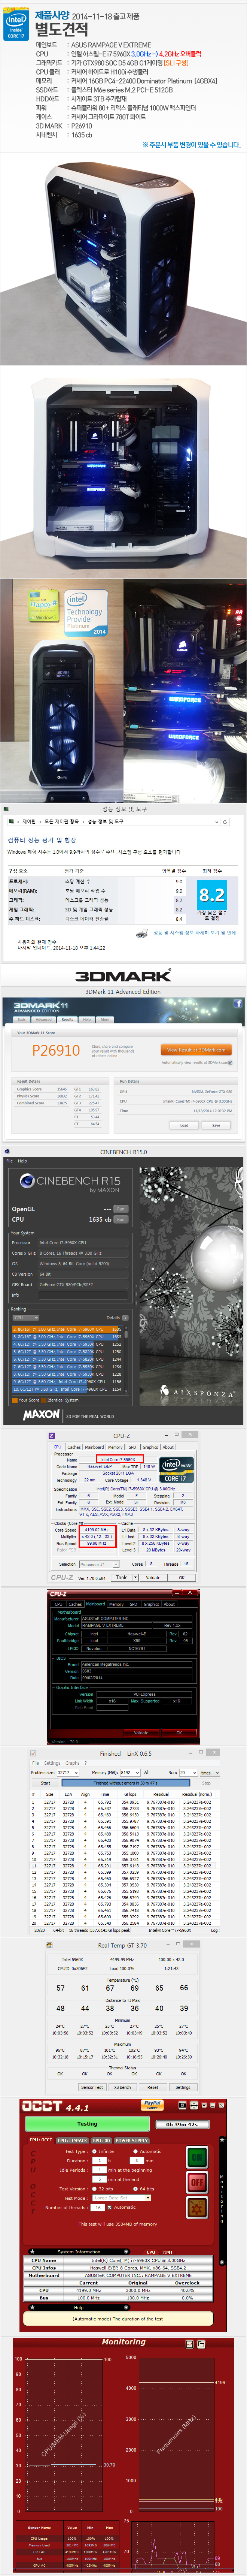Open the Problem size dropdown in LinX

point(69,1772)
